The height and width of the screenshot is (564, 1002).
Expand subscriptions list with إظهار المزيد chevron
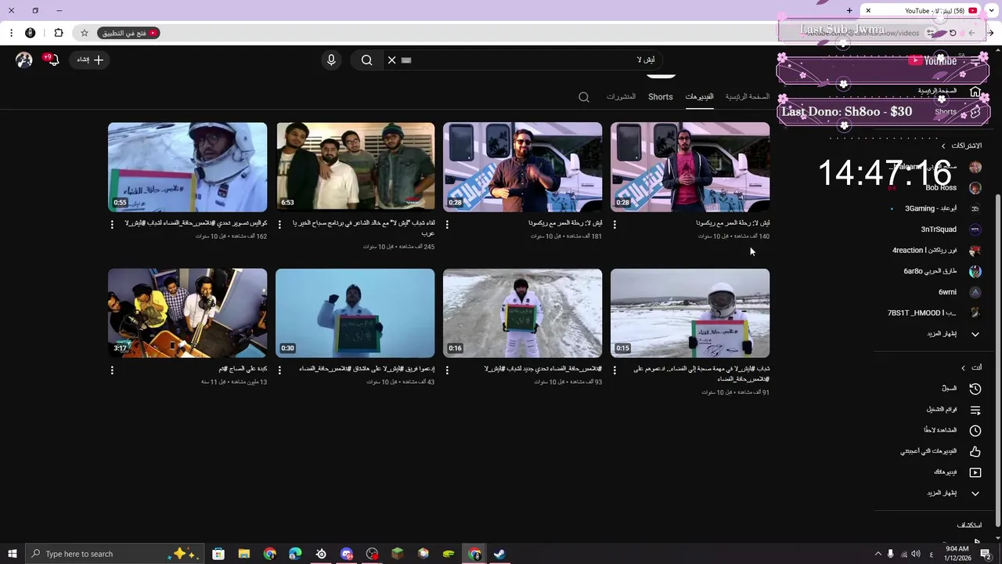click(x=975, y=334)
